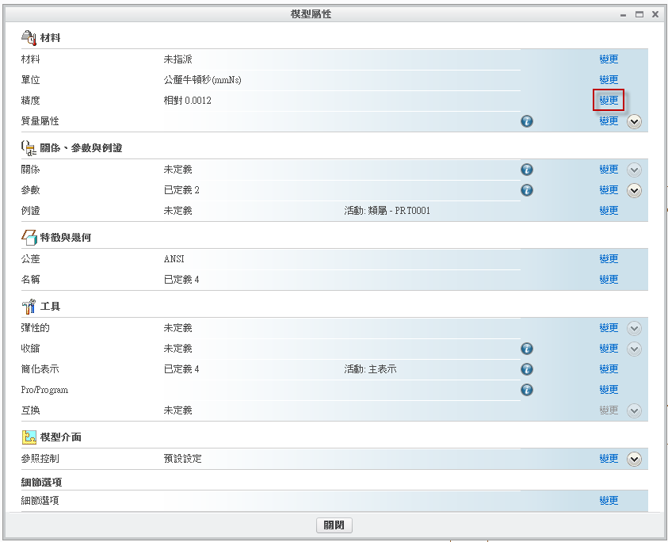Maximize the 模型屬性 dialog window
The height and width of the screenshot is (542, 668).
[x=639, y=14]
